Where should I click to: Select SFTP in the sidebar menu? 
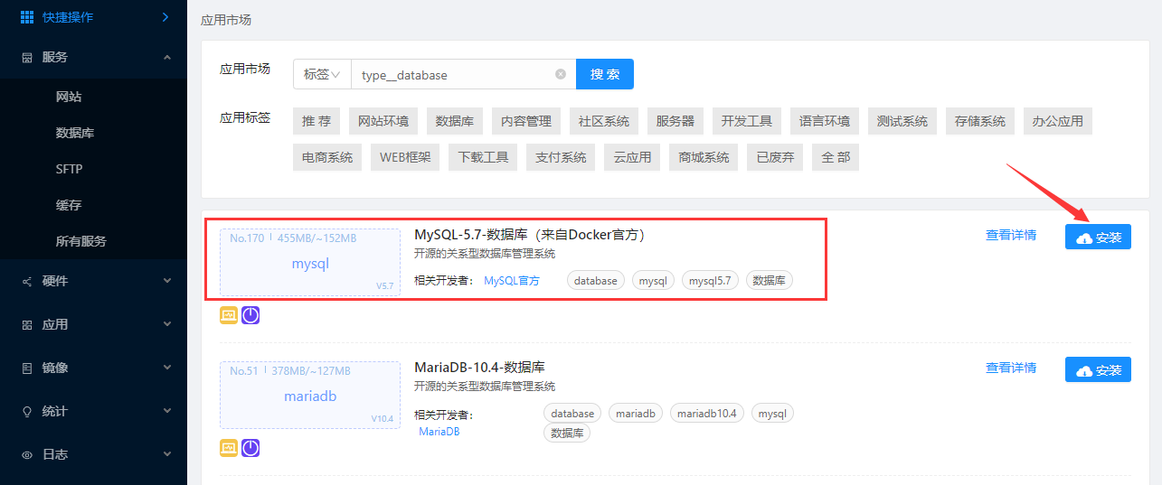[x=69, y=169]
